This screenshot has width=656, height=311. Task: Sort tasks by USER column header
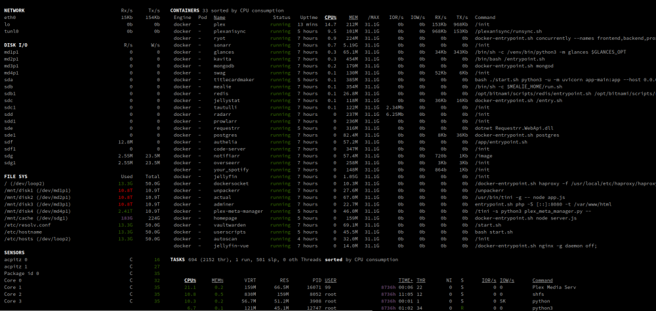click(x=330, y=280)
